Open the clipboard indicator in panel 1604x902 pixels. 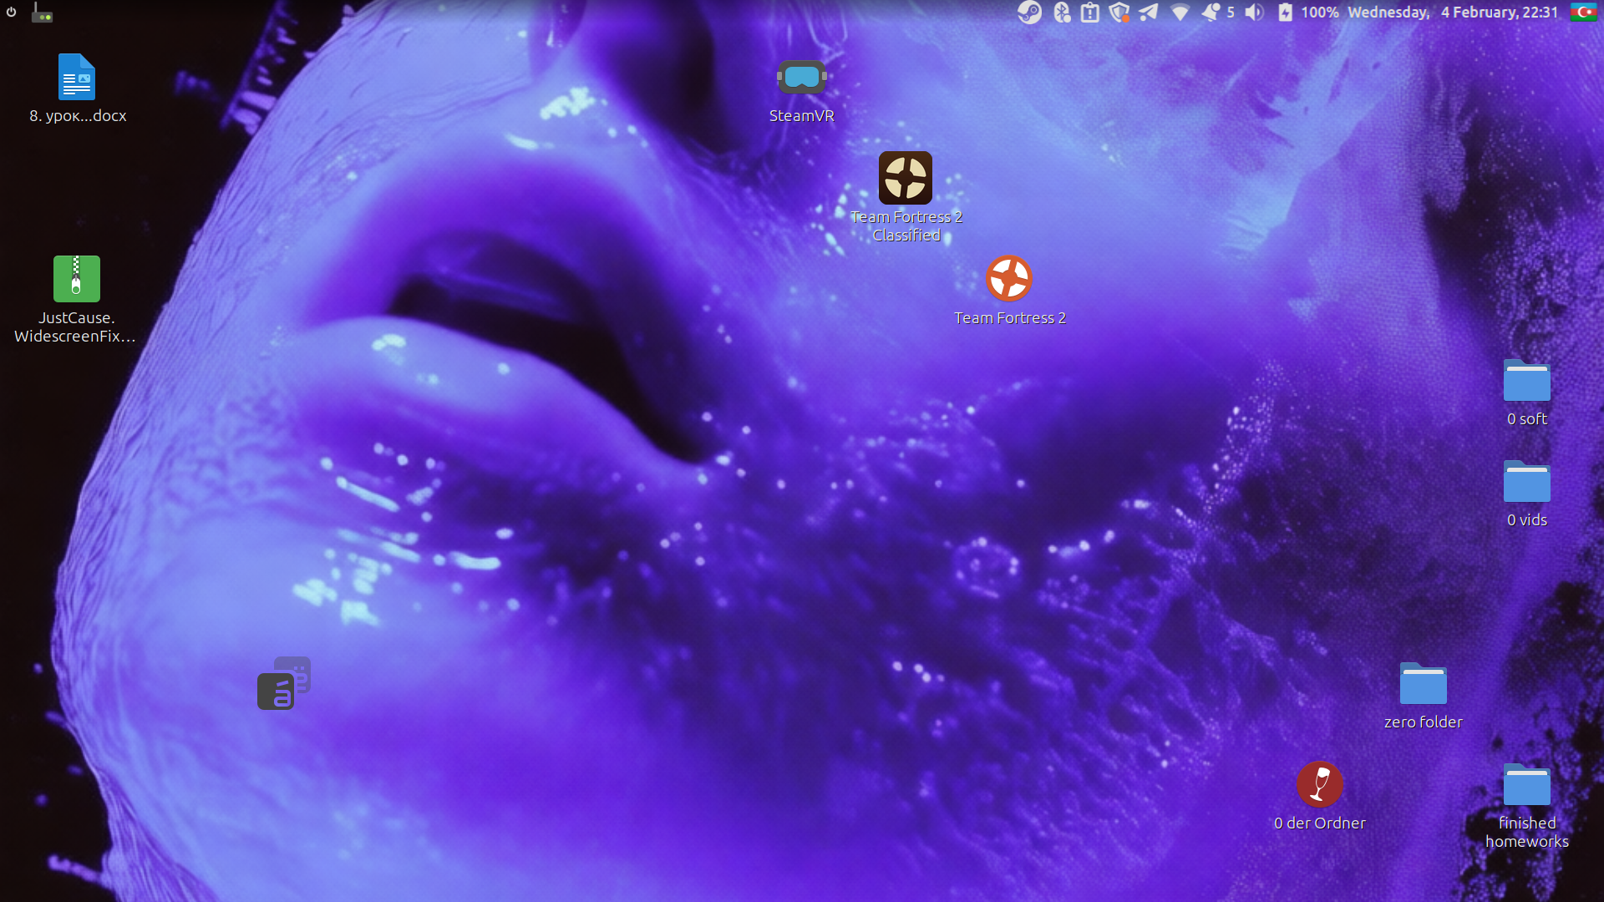point(1089,13)
